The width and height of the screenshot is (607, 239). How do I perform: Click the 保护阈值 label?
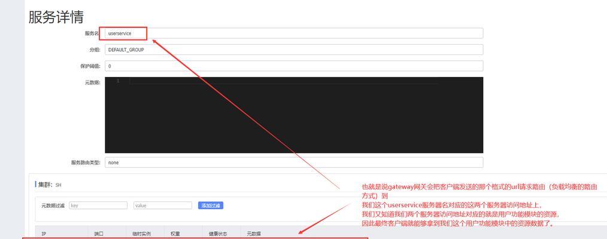(x=90, y=66)
